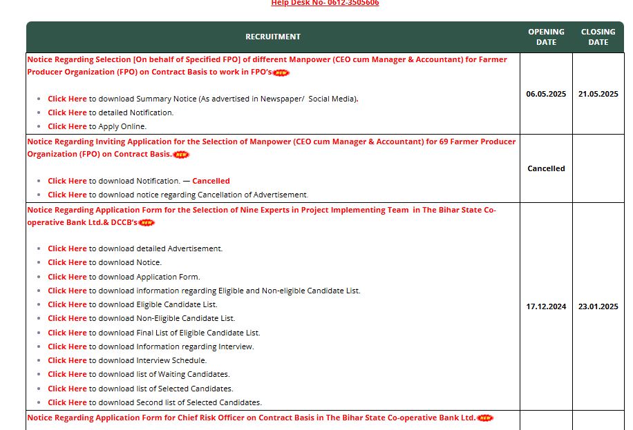Click Here for list of Waiting Candidates
The width and height of the screenshot is (633, 430).
click(x=67, y=374)
